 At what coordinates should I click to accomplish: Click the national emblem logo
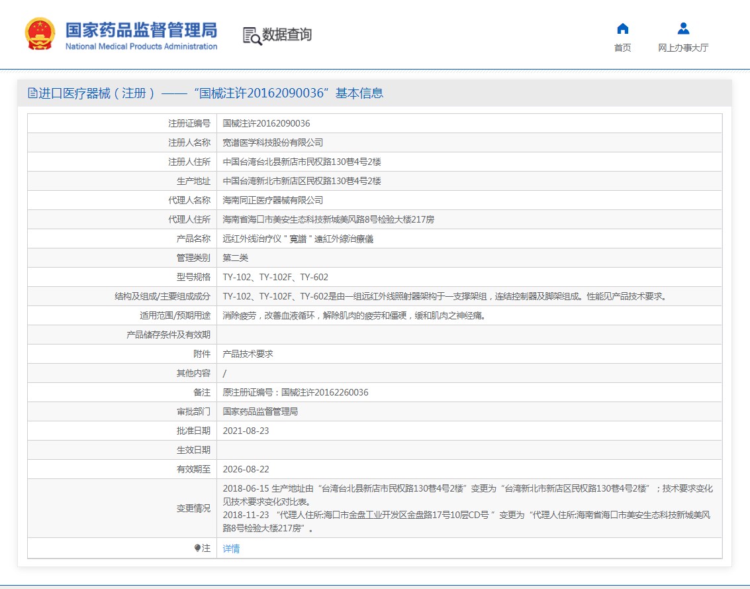(40, 34)
